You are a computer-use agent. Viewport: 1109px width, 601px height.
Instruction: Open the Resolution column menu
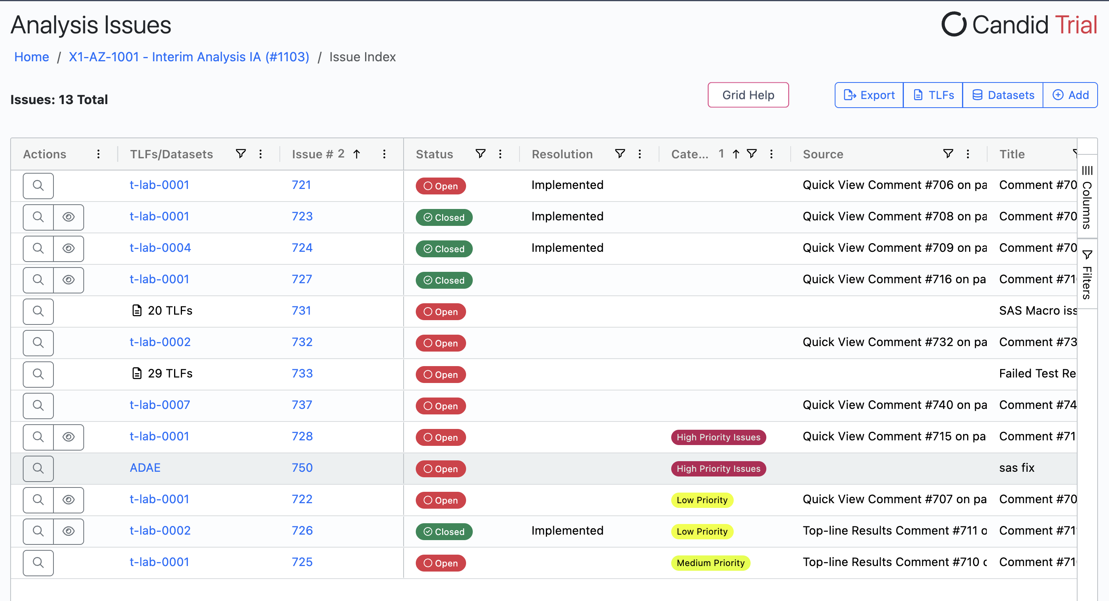point(640,154)
